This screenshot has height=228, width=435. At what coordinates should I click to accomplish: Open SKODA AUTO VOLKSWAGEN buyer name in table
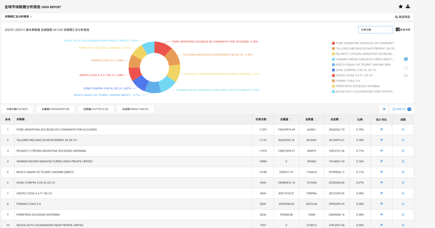tap(50, 225)
